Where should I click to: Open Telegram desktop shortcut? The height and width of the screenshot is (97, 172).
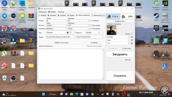(4, 17)
